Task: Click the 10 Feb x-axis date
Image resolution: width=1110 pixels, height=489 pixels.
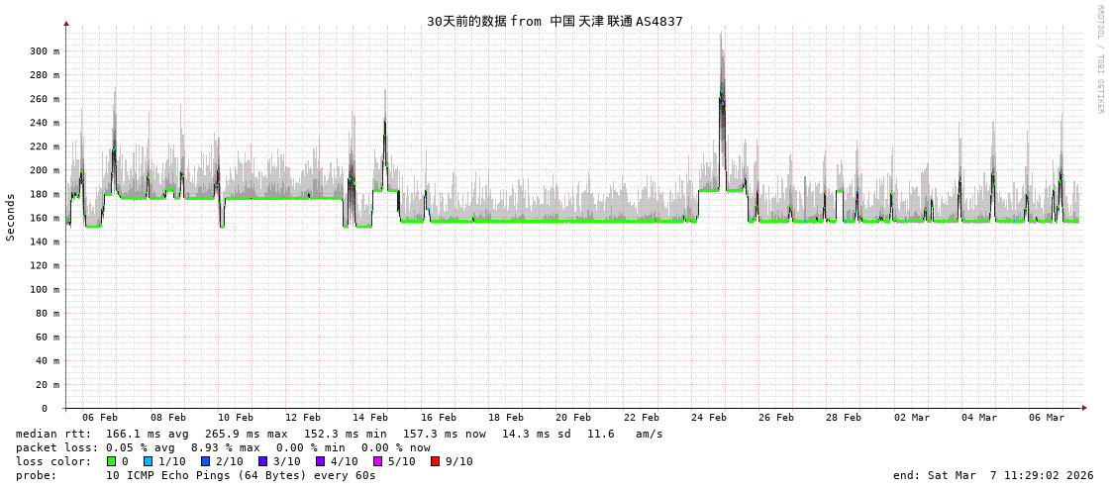Action: [236, 418]
